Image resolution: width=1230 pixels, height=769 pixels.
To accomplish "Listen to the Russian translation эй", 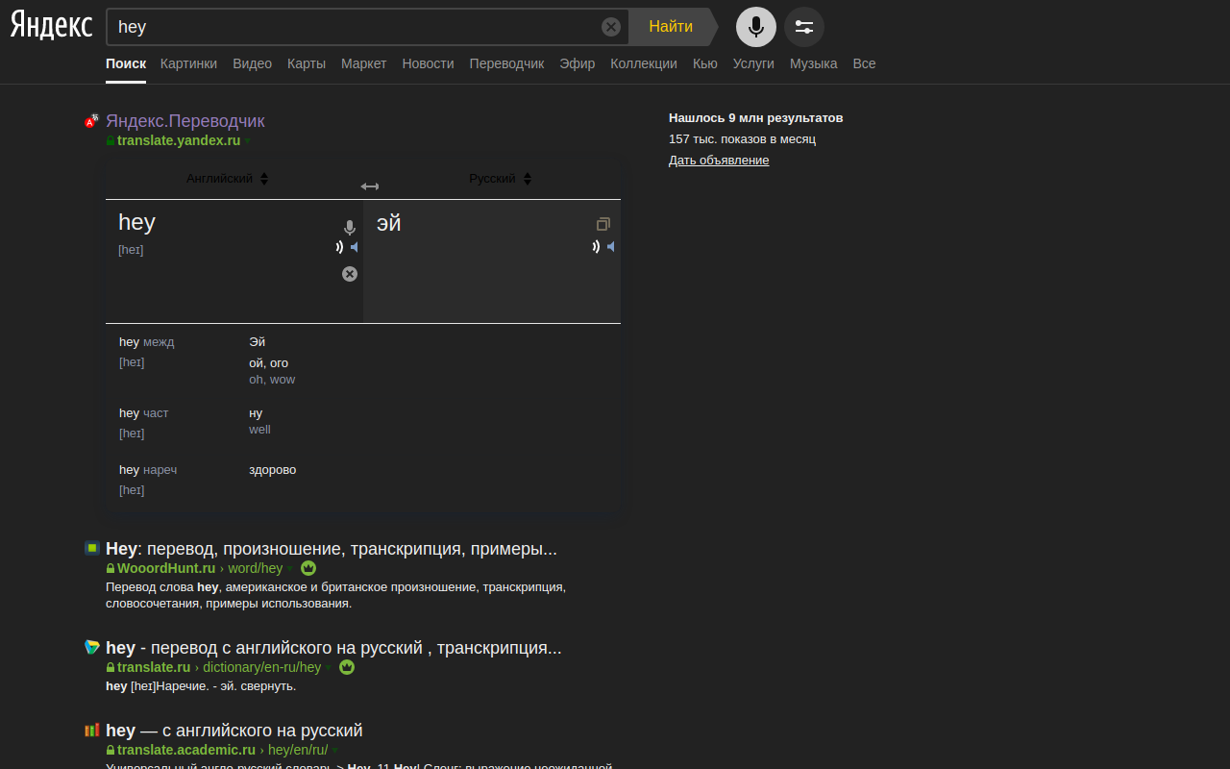I will point(604,247).
